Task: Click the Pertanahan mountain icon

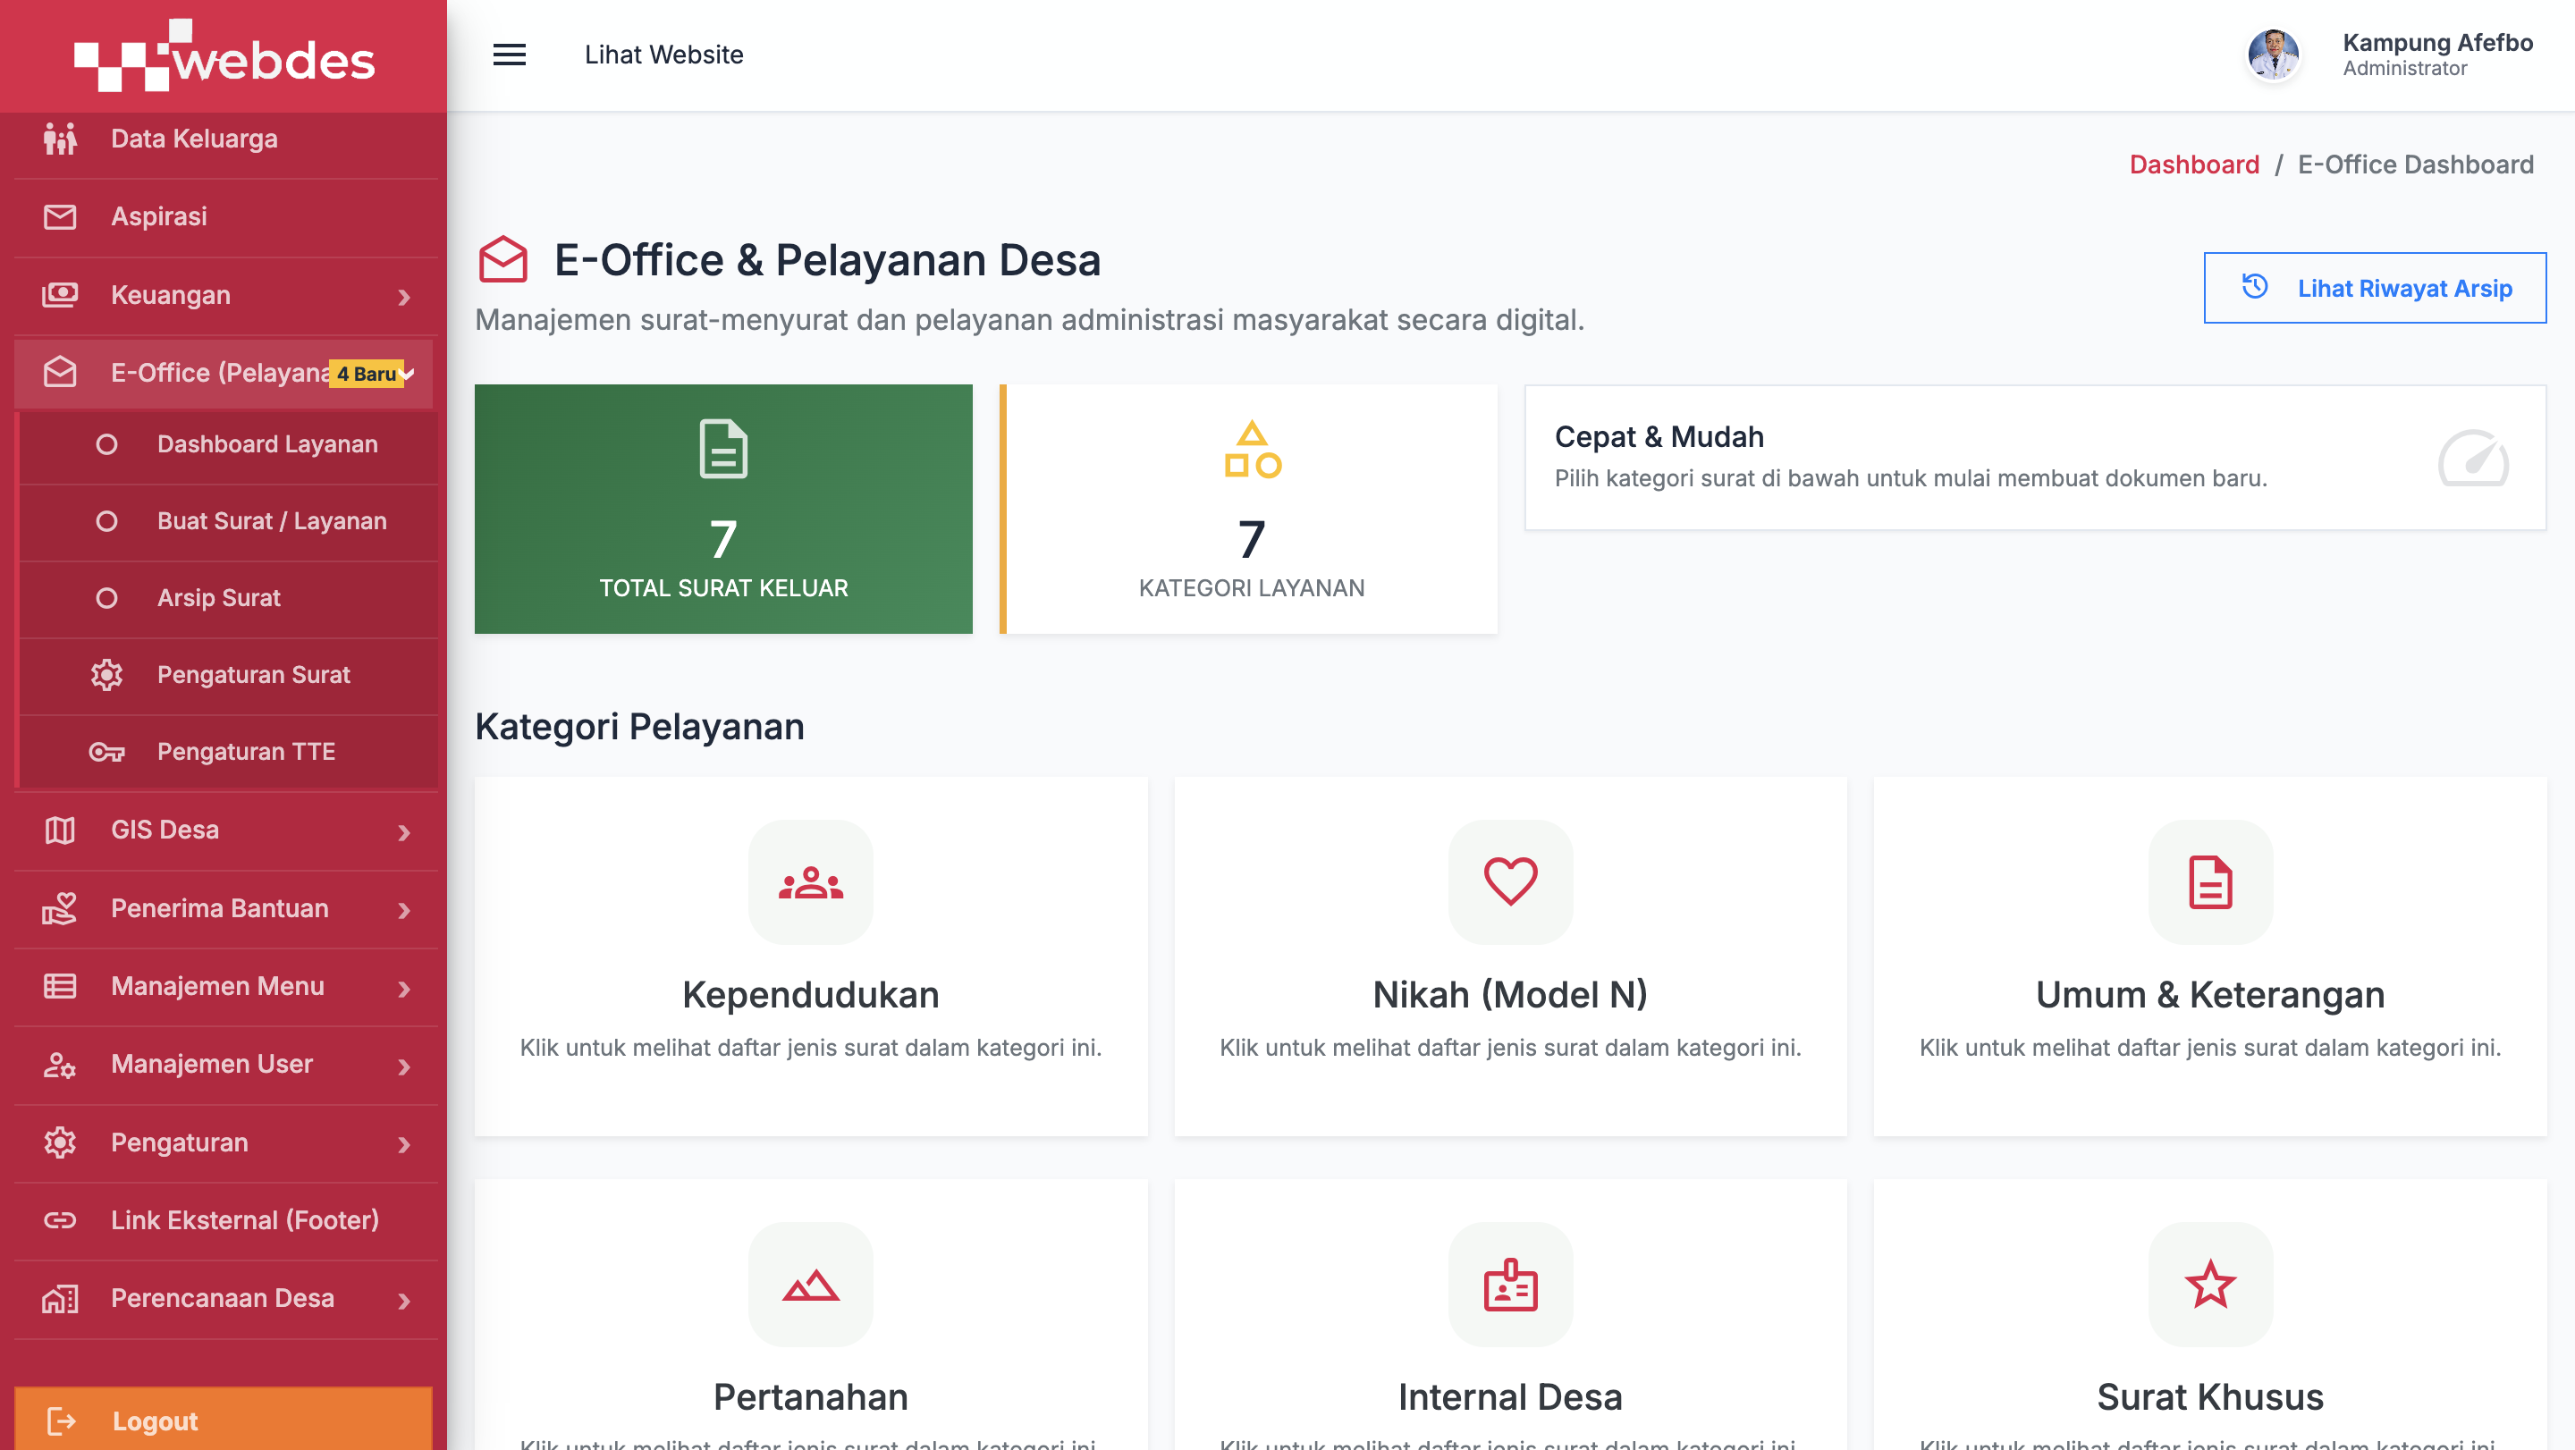Action: [811, 1286]
